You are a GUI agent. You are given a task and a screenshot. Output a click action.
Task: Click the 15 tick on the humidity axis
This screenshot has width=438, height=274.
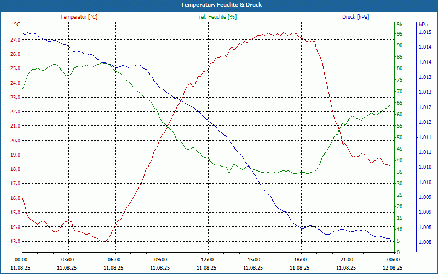400,218
